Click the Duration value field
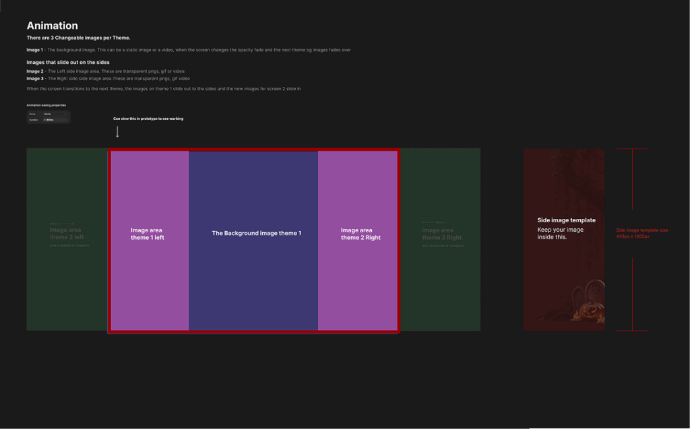 click(55, 120)
